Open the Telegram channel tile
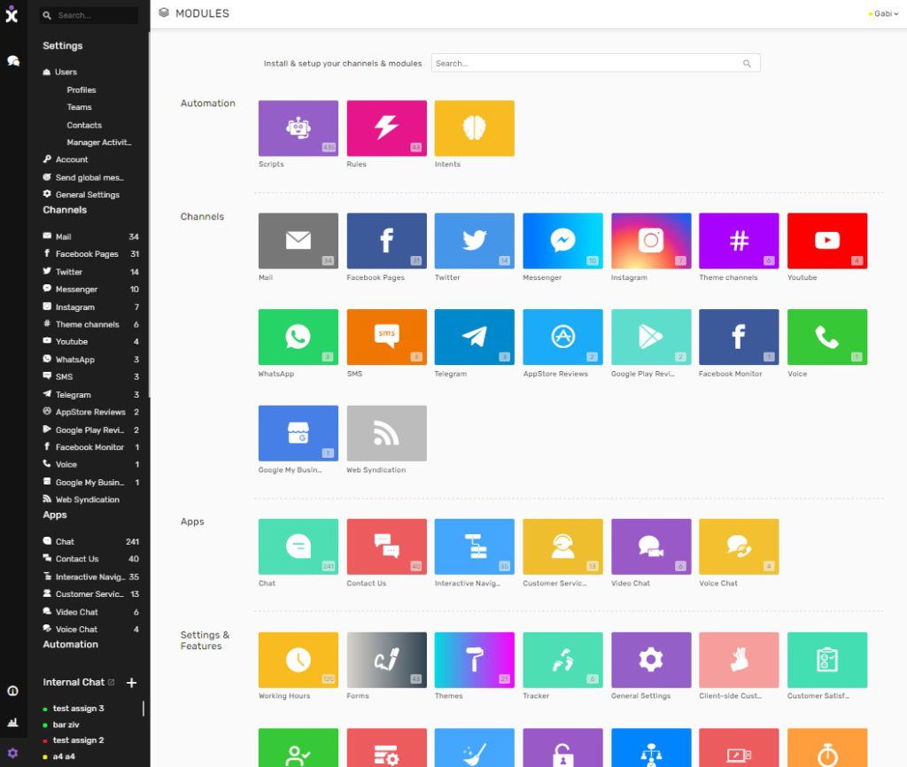The image size is (907, 767). (x=475, y=337)
